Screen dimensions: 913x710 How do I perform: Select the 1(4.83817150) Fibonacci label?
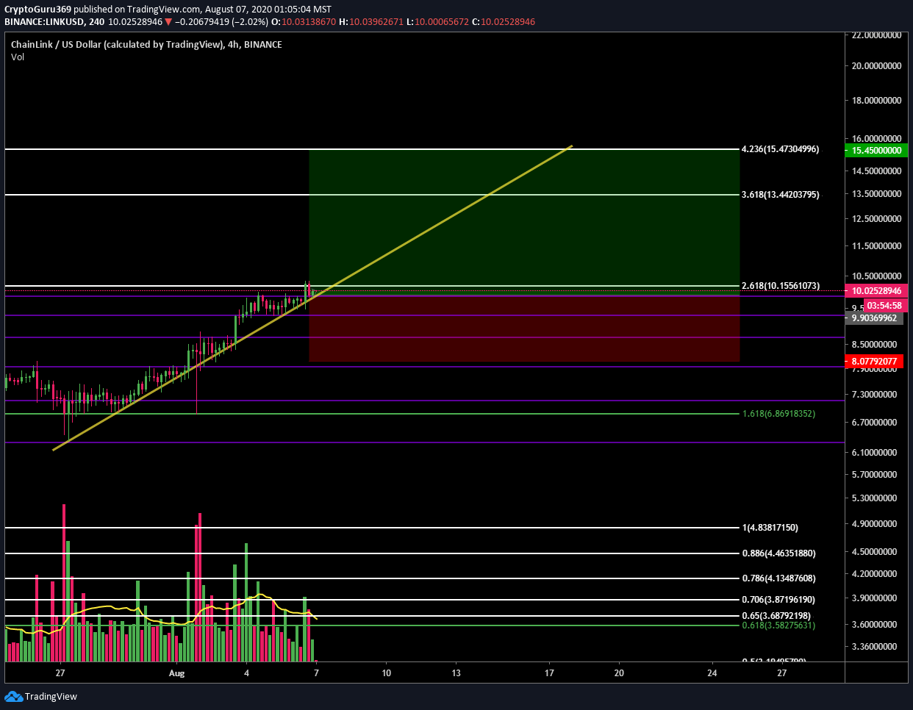pyautogui.click(x=770, y=528)
